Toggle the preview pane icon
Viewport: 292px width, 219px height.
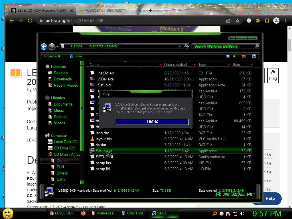[244, 56]
